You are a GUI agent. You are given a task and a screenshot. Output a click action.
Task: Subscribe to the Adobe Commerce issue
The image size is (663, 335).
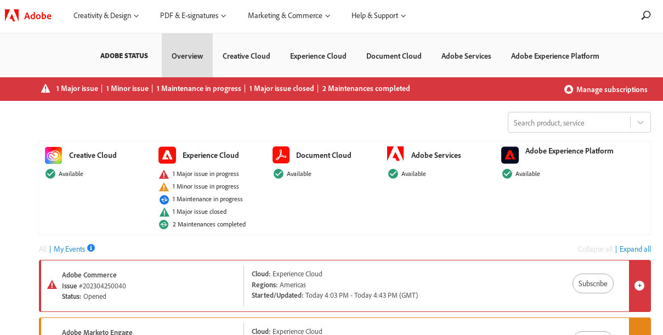tap(593, 283)
